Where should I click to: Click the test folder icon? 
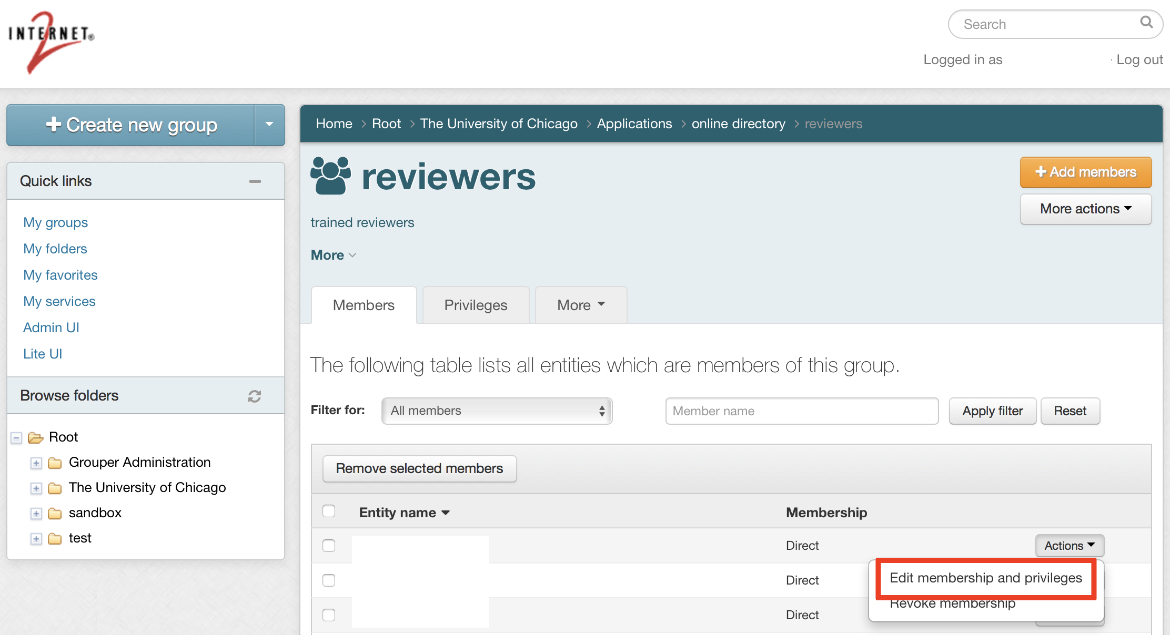point(55,538)
